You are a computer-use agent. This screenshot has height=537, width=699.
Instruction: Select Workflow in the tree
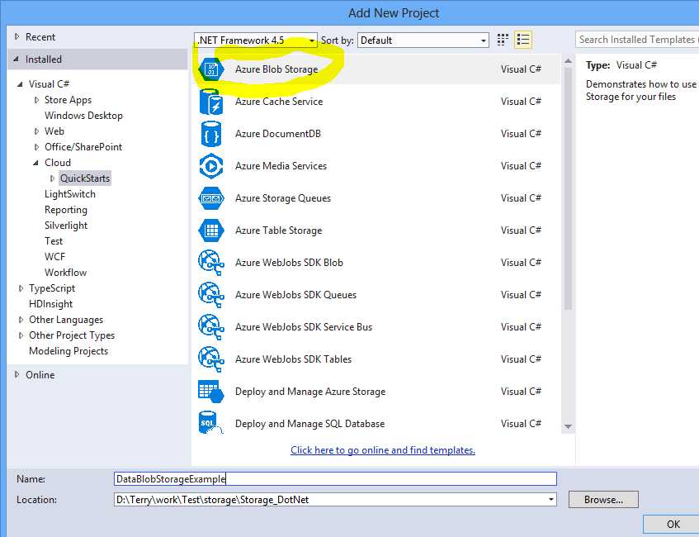click(x=65, y=273)
